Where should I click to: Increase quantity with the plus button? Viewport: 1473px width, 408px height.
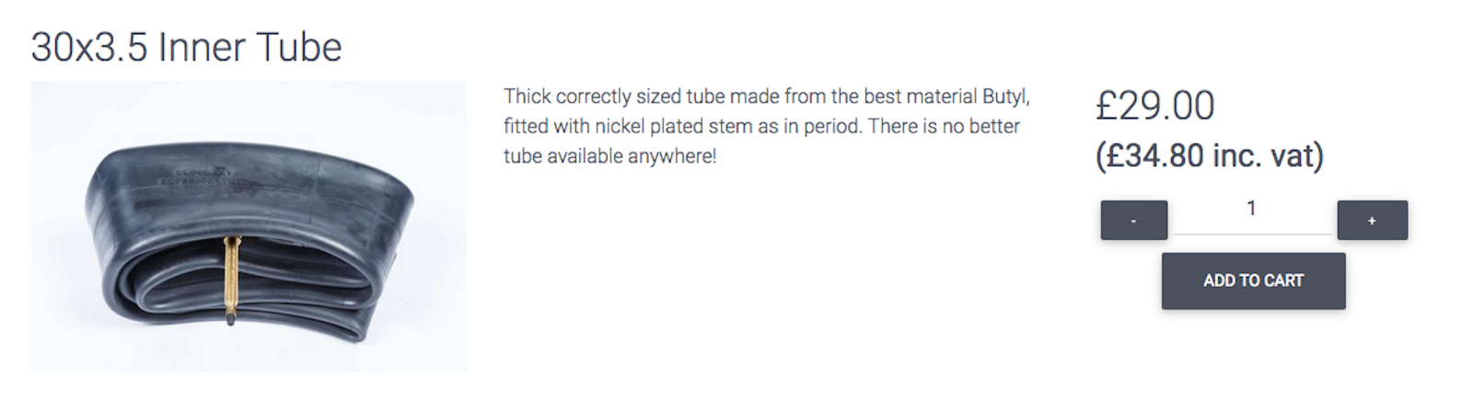tap(1372, 221)
